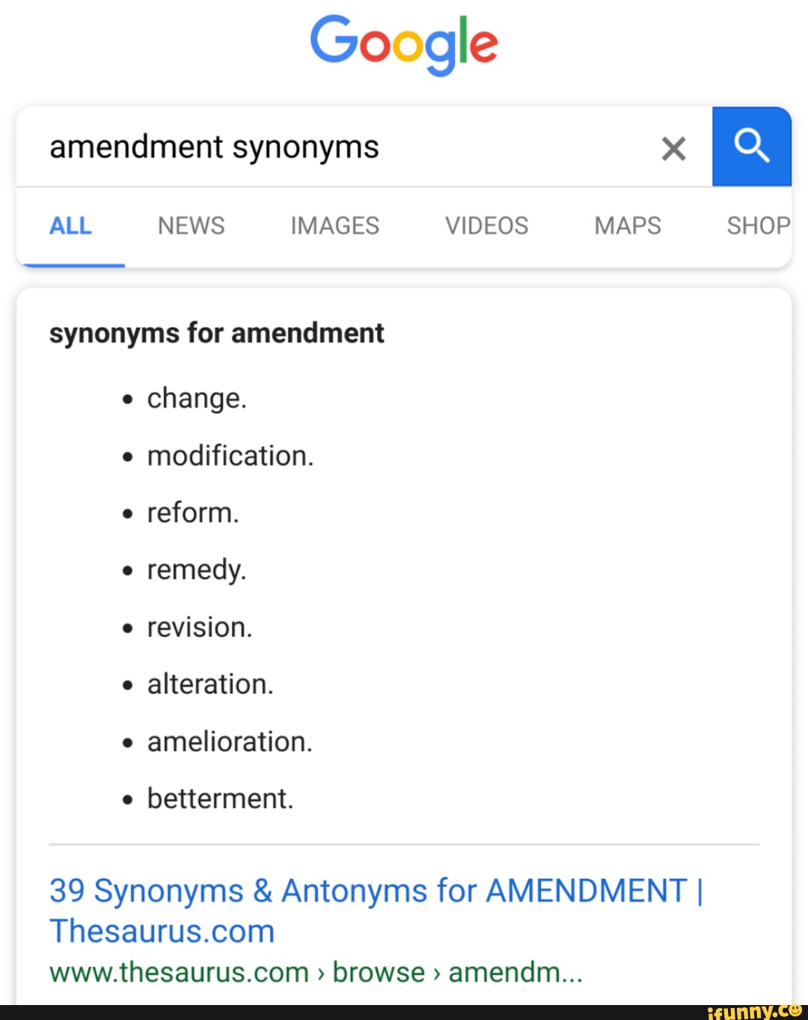808x1020 pixels.
Task: Focus the 'amendment synonyms' search field
Action: point(337,147)
